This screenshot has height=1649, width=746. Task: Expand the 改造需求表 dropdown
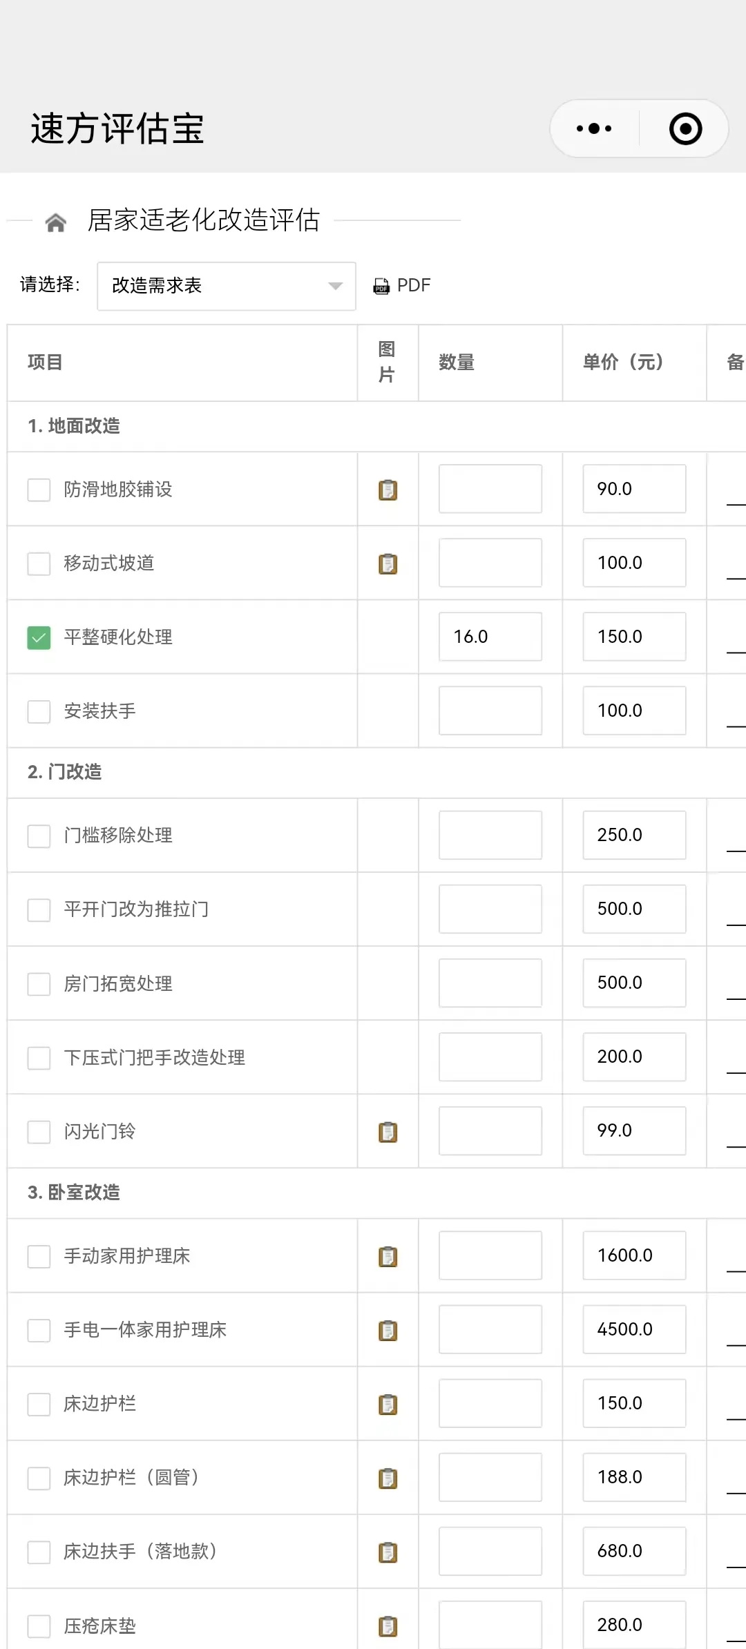point(227,286)
